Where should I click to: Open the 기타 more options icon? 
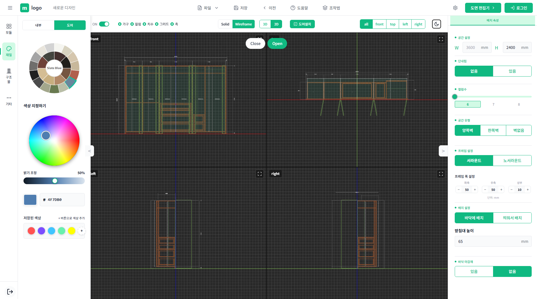tap(9, 101)
